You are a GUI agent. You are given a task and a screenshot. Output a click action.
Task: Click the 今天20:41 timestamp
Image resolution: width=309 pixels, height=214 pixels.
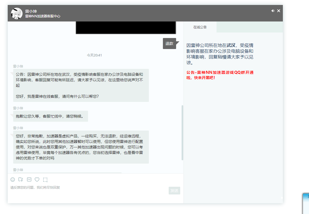click(x=94, y=55)
